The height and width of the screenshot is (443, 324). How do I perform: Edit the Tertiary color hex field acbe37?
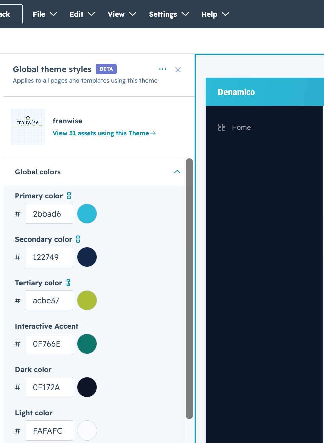click(x=49, y=300)
